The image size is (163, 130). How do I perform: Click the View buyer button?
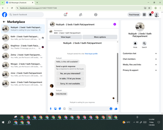tap(66, 37)
